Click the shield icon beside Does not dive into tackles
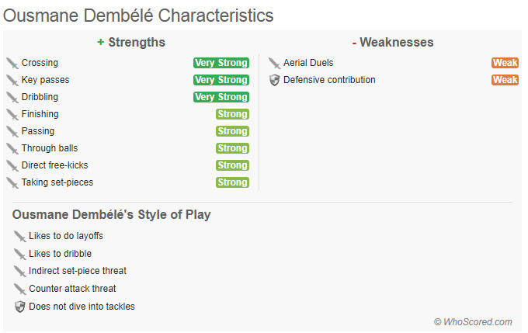This screenshot has width=528, height=333. pyautogui.click(x=20, y=307)
